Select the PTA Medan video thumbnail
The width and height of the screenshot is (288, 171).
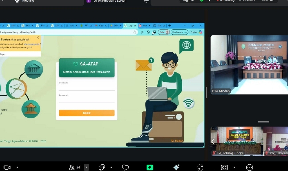click(249, 65)
